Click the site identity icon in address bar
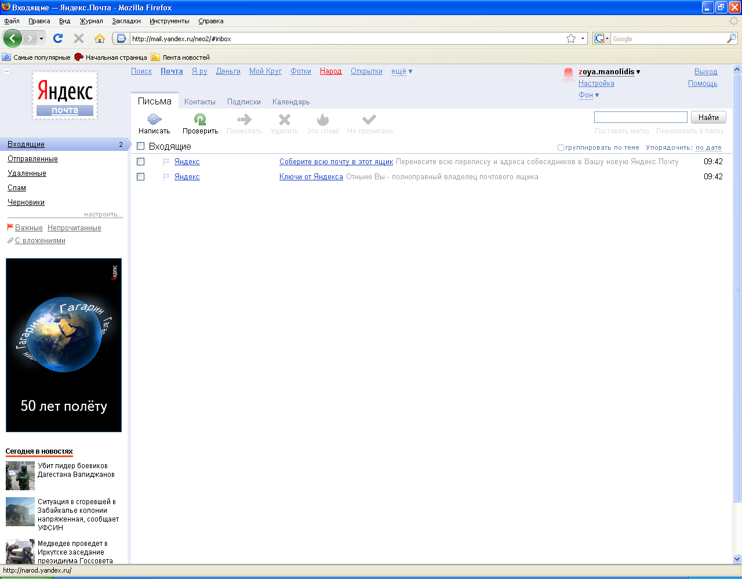Screen dimensions: 742x579 coord(121,38)
